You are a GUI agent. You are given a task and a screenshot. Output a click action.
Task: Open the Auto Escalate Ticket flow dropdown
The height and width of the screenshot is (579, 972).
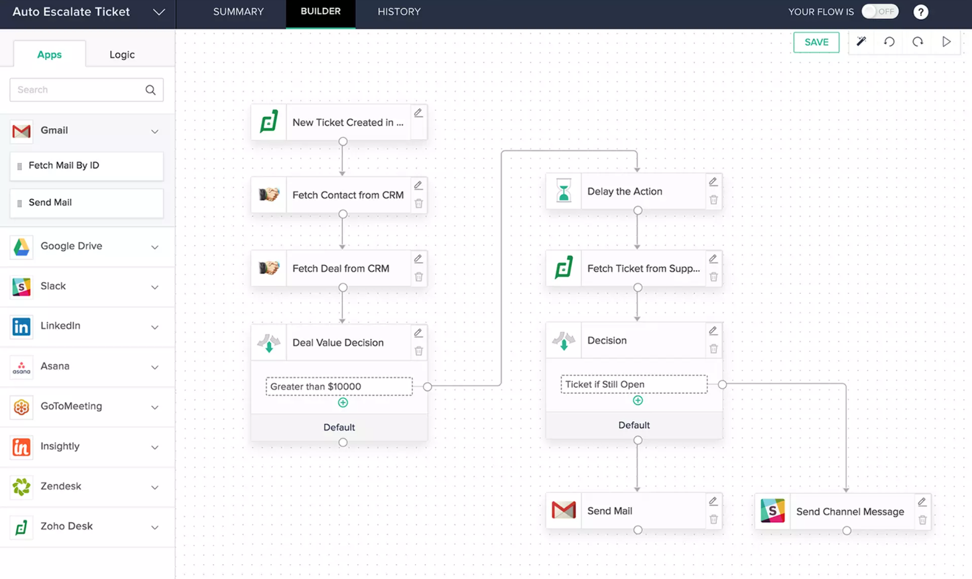pyautogui.click(x=159, y=12)
